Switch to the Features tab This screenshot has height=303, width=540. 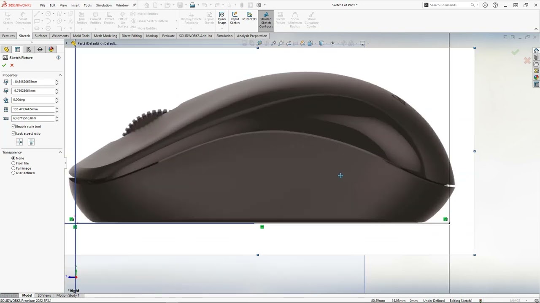tap(8, 36)
